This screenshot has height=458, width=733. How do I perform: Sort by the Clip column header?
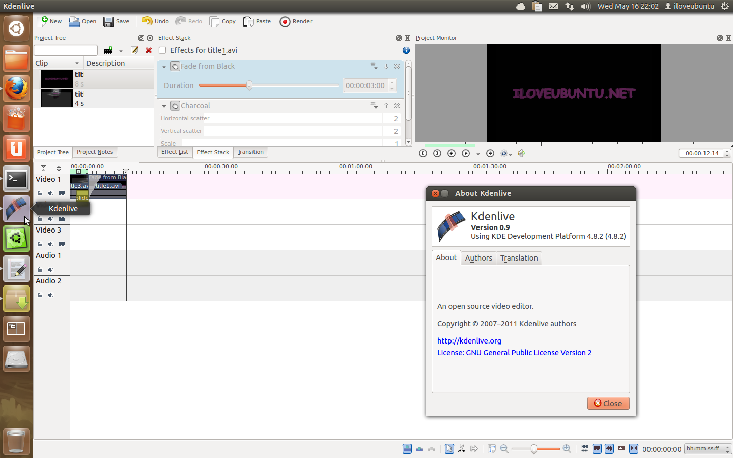[x=57, y=63]
